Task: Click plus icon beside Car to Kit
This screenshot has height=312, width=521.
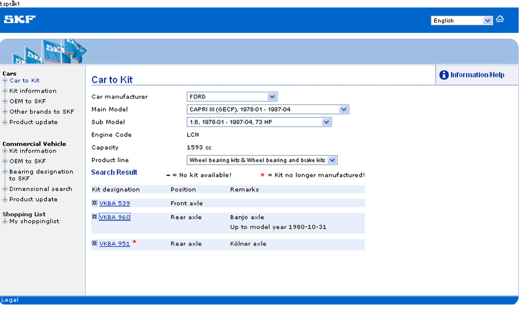Action: [5, 80]
